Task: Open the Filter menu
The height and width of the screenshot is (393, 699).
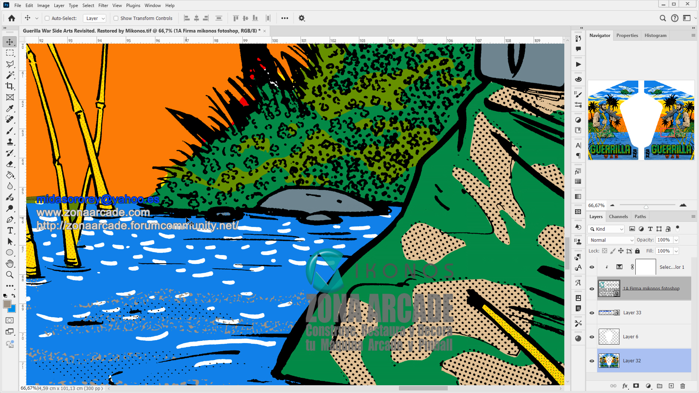Action: (103, 6)
